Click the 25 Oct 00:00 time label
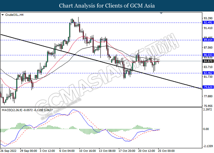The width and height of the screenshot is (214, 153). [166, 151]
